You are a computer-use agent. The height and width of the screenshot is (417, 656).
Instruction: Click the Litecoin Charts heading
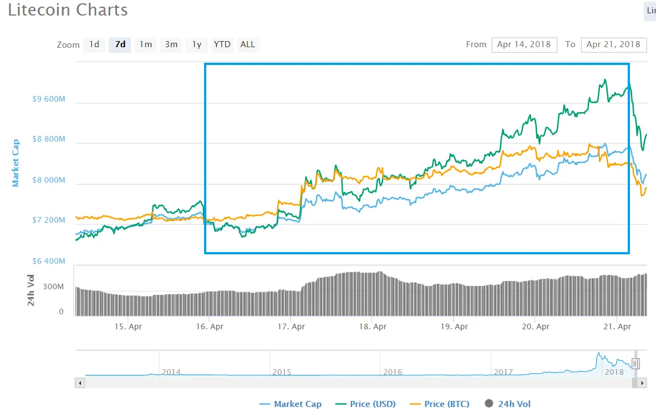click(x=68, y=10)
